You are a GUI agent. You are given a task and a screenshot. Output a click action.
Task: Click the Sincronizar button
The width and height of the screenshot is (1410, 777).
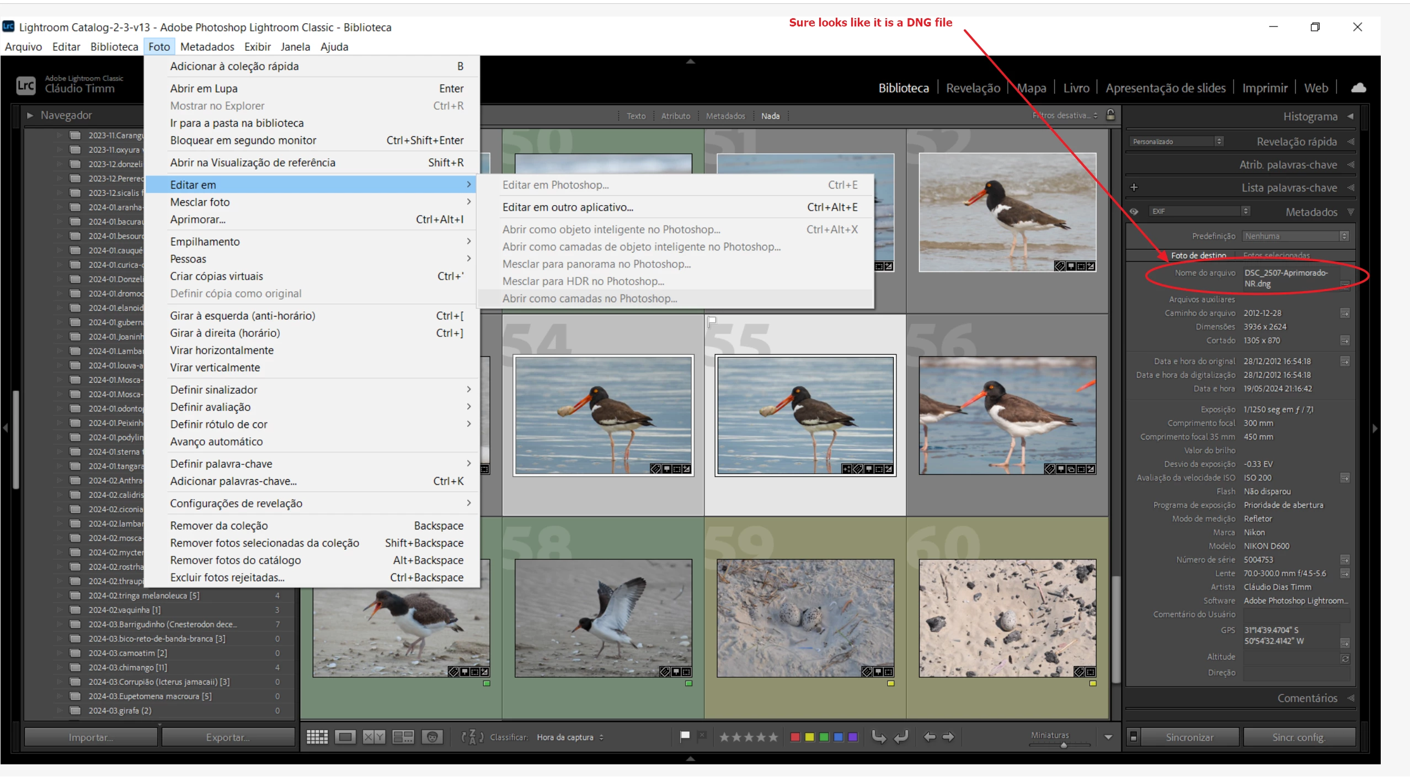[1189, 738]
